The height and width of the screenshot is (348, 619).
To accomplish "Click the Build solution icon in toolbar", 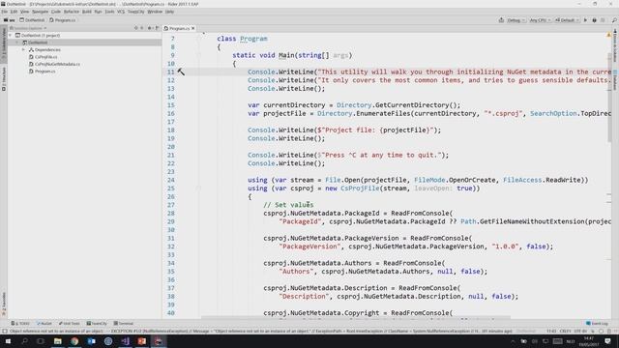I will [x=501, y=20].
